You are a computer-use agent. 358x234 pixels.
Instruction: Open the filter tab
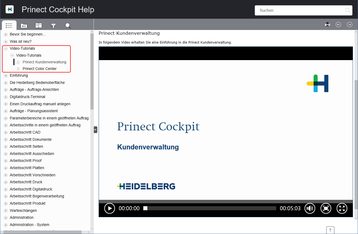(x=53, y=26)
